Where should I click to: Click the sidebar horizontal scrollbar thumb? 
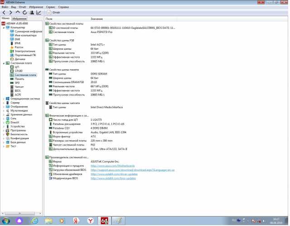20,213
